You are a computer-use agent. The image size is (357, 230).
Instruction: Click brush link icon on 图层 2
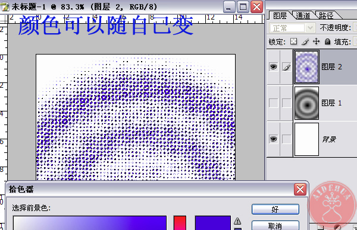(x=286, y=67)
